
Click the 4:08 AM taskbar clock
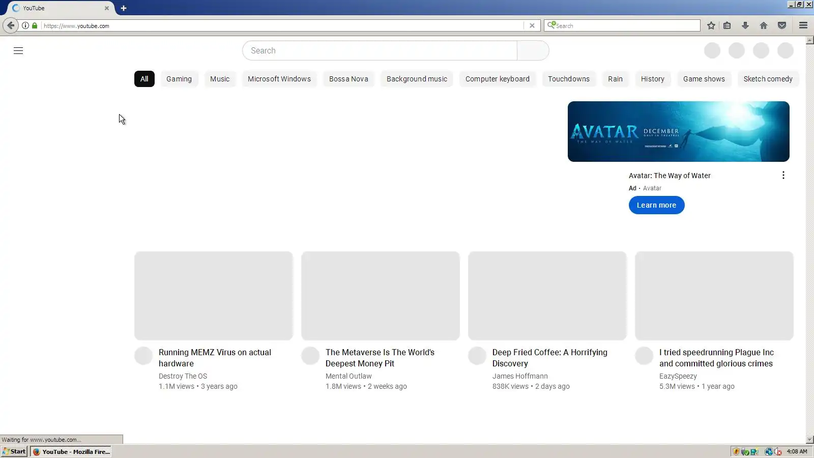(x=797, y=451)
